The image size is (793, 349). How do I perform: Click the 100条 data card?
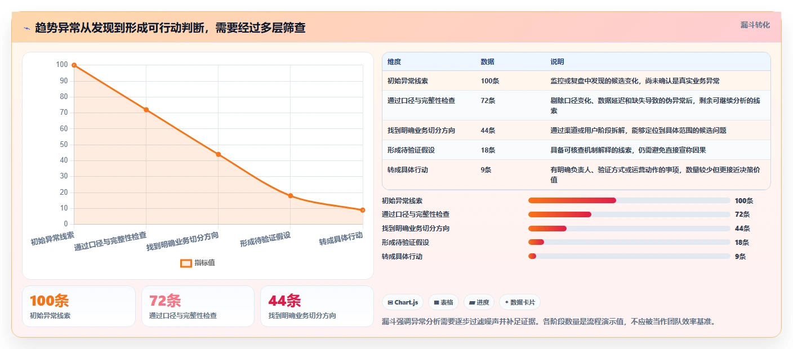79,306
